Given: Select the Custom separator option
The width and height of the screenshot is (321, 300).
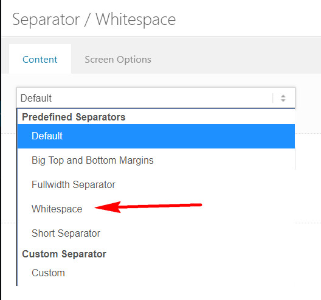Looking at the screenshot, I should [156, 273].
